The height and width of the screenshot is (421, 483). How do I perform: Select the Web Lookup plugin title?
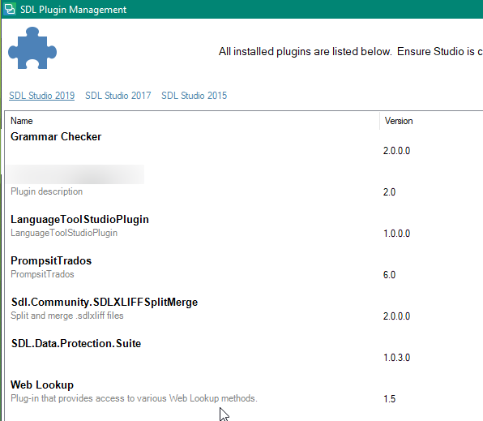click(42, 384)
